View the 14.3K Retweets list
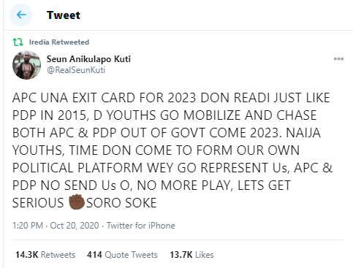The width and height of the screenshot is (353, 268). (x=45, y=255)
